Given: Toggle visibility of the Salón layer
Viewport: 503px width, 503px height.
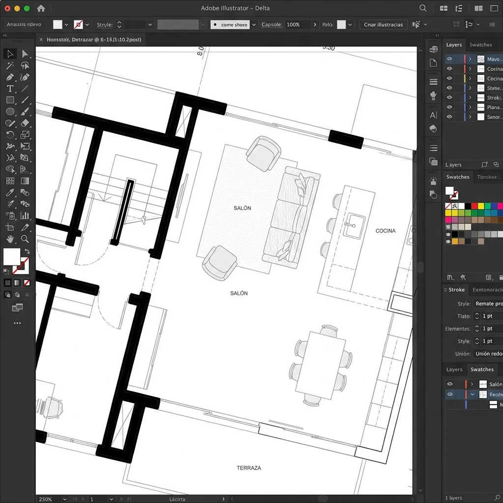Looking at the screenshot, I should [x=450, y=384].
